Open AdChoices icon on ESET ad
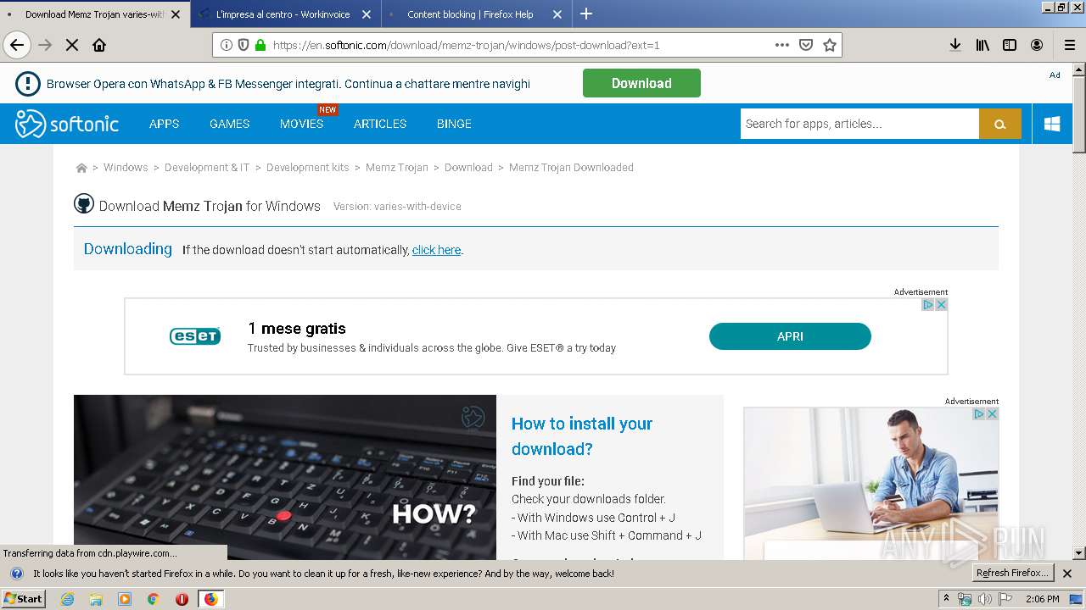 (x=928, y=304)
